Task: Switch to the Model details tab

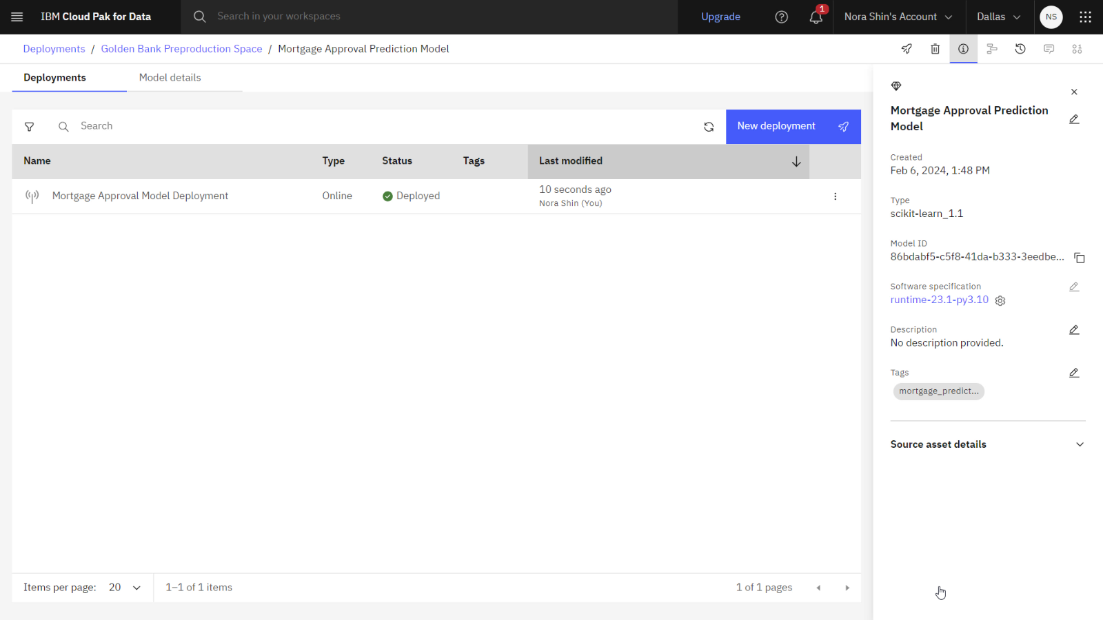Action: [x=170, y=78]
